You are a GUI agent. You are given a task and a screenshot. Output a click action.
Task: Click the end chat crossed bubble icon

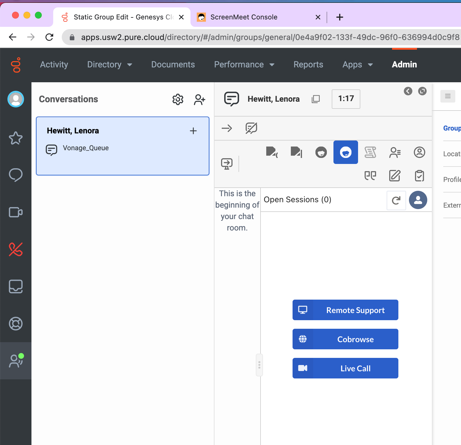[x=251, y=128]
